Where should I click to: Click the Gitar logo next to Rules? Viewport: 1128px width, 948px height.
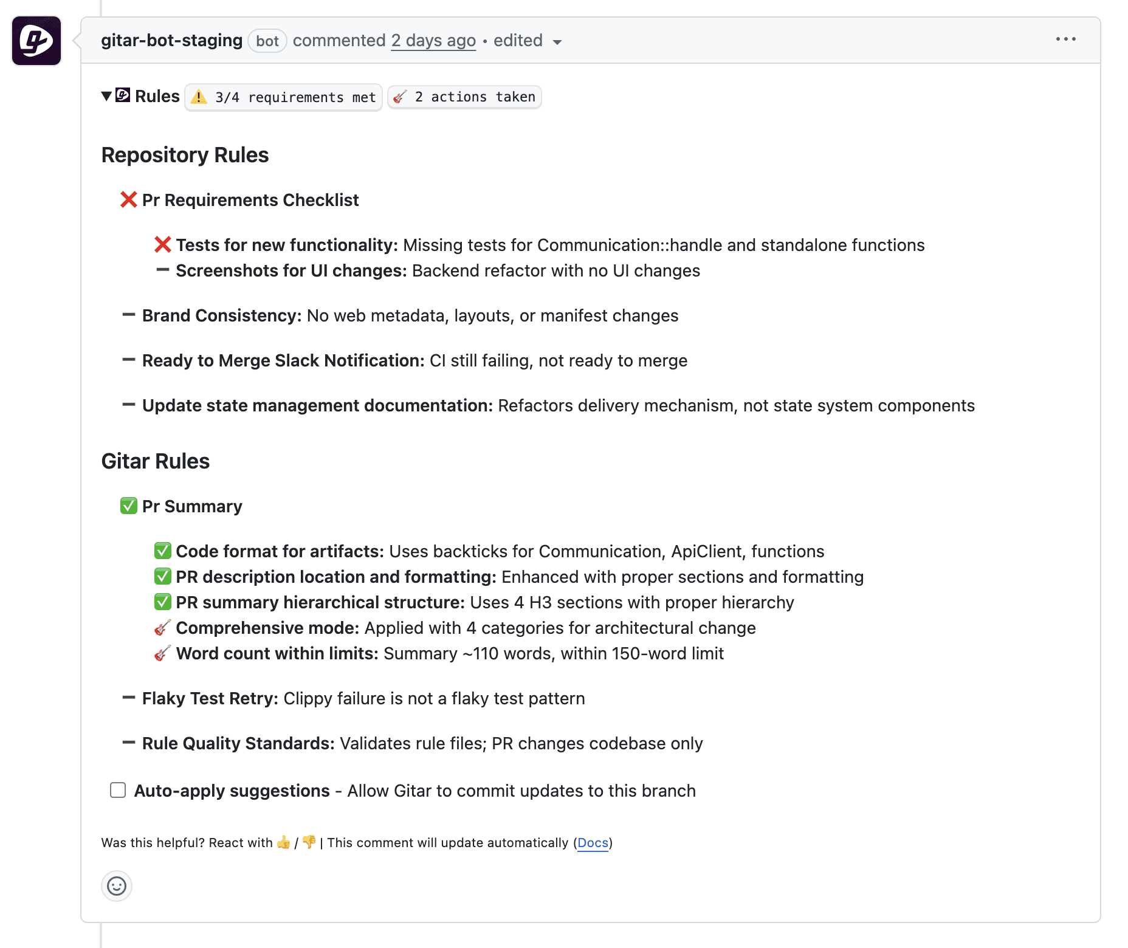point(123,95)
